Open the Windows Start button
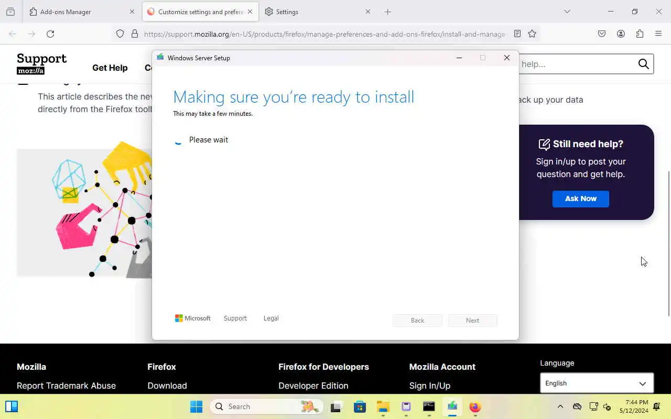 [x=196, y=406]
